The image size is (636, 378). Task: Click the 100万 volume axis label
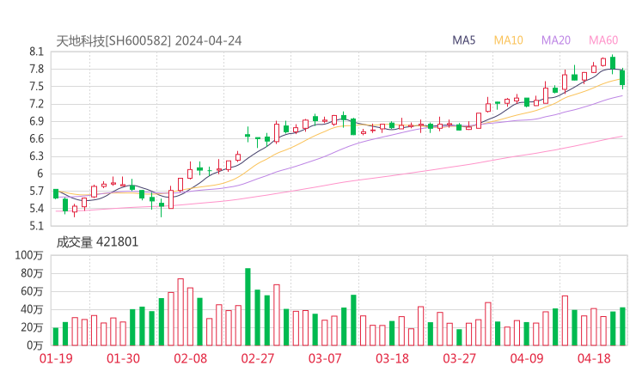coord(29,255)
